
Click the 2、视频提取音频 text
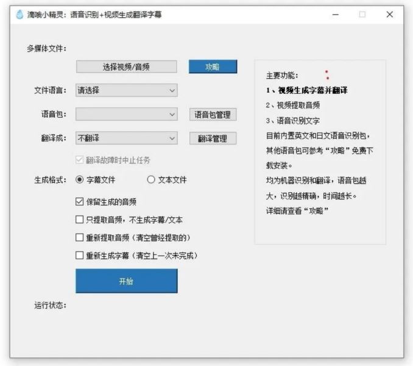293,106
